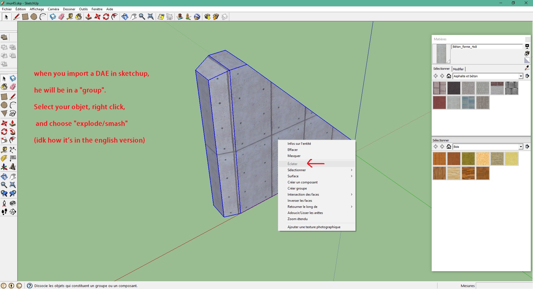
Task: Open the 'Caméra' menu
Action: tap(53, 9)
